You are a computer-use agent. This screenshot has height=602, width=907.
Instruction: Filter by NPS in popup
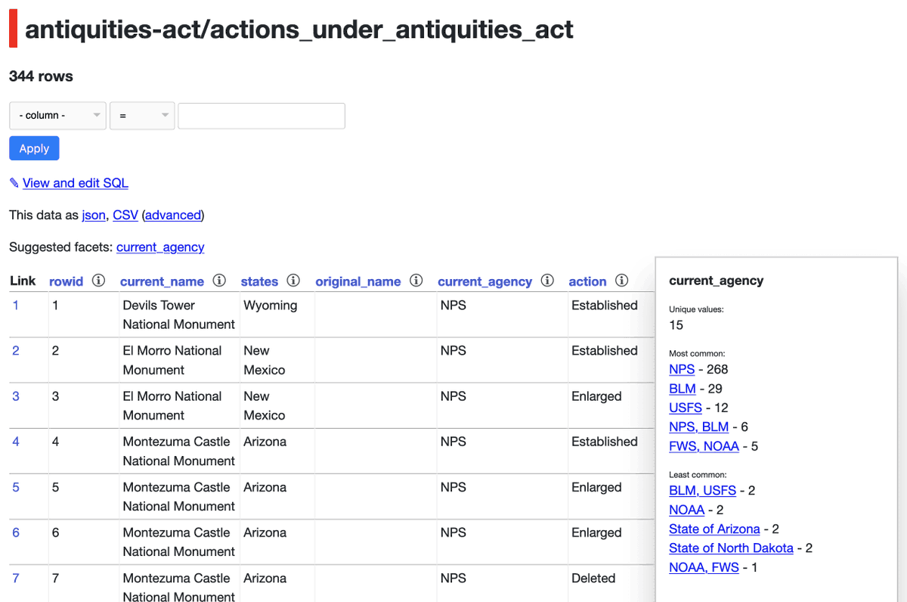(682, 369)
